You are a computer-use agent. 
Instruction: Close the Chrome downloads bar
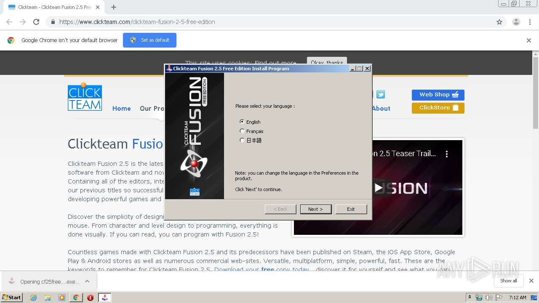[x=531, y=281]
